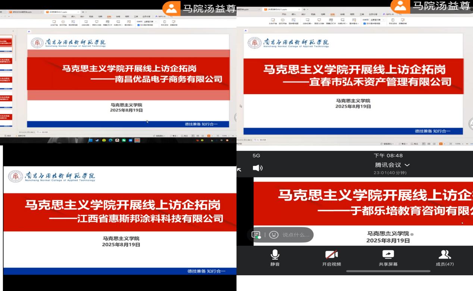Screen dimensions: 473x291
Task: Toggle the speaker icon below the 5G indicator
Action: pos(257,168)
